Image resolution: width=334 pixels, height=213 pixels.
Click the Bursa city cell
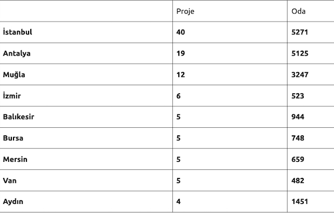coord(13,138)
